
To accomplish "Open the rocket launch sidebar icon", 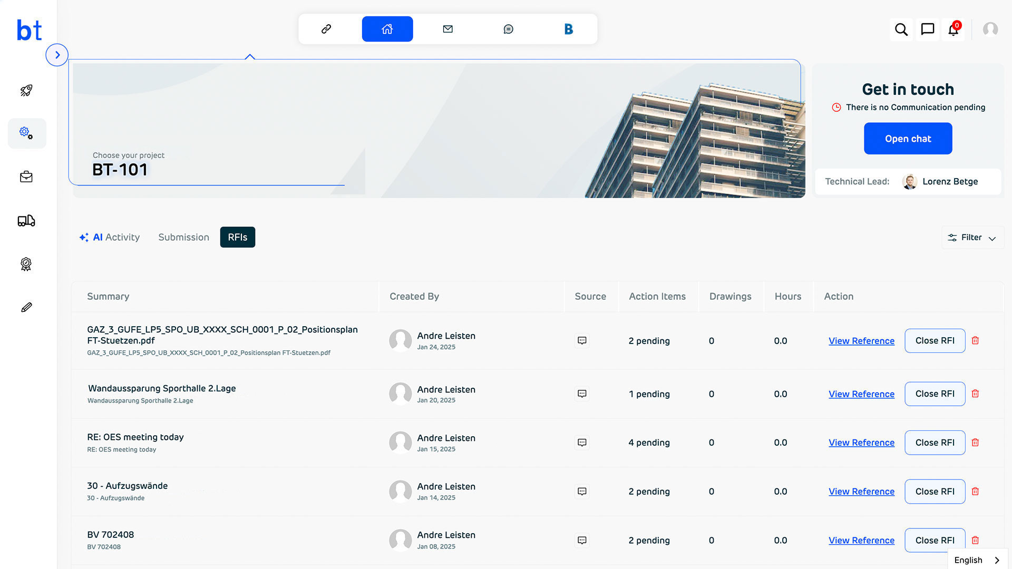I will coord(26,90).
